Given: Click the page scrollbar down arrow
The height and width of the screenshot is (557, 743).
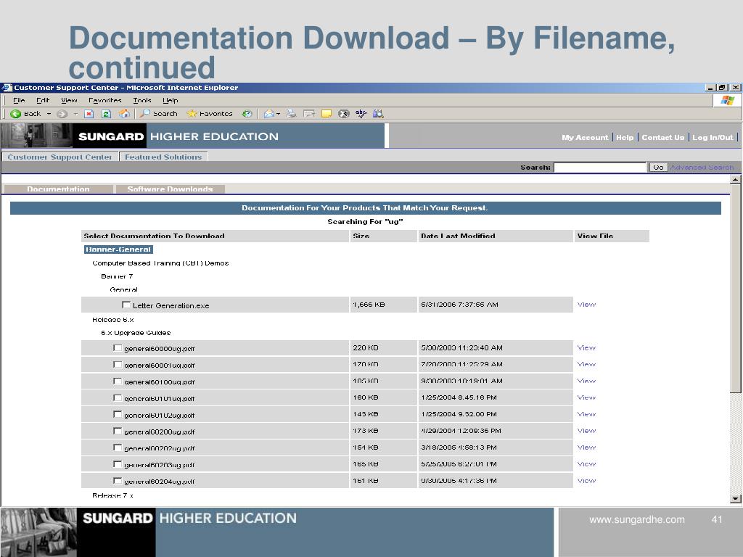Looking at the screenshot, I should coord(736,498).
